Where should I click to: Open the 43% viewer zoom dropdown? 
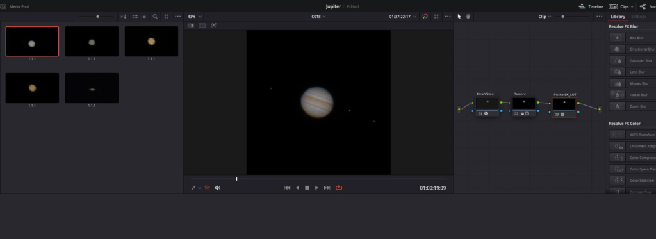pos(195,16)
